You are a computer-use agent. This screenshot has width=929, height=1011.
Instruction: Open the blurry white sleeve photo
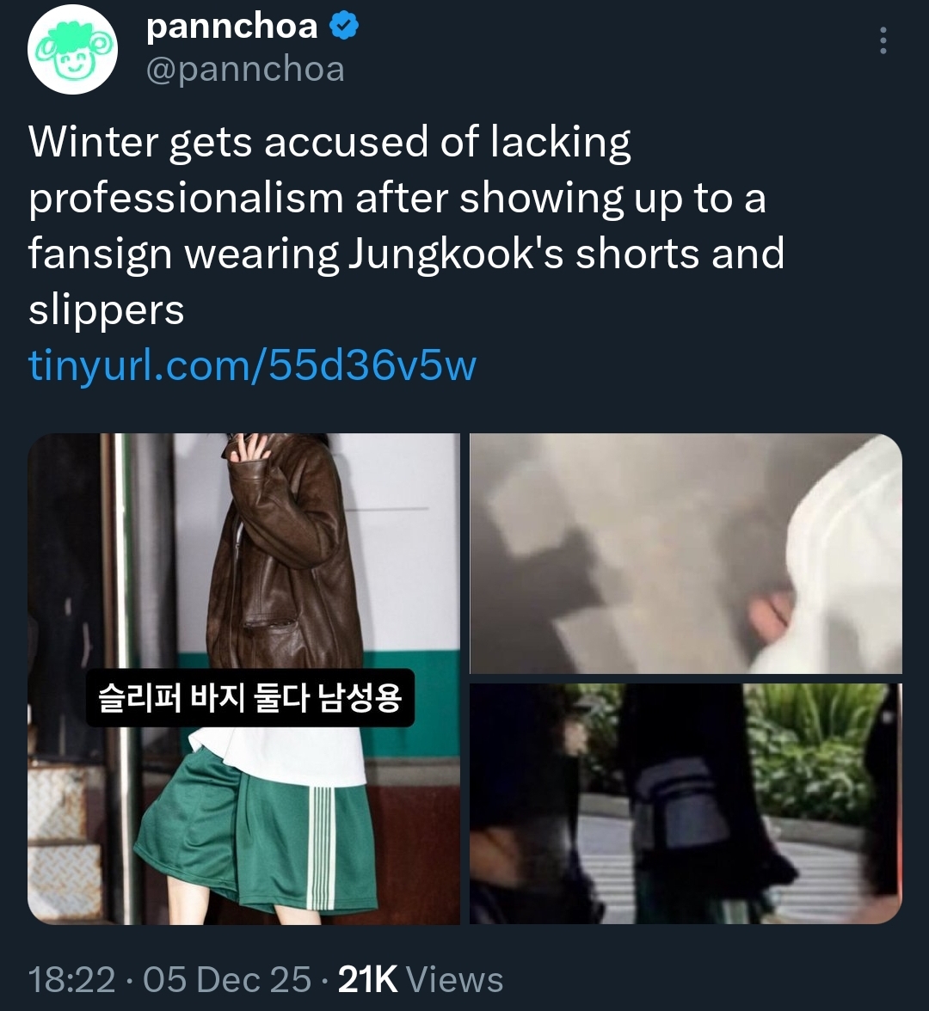click(x=686, y=554)
